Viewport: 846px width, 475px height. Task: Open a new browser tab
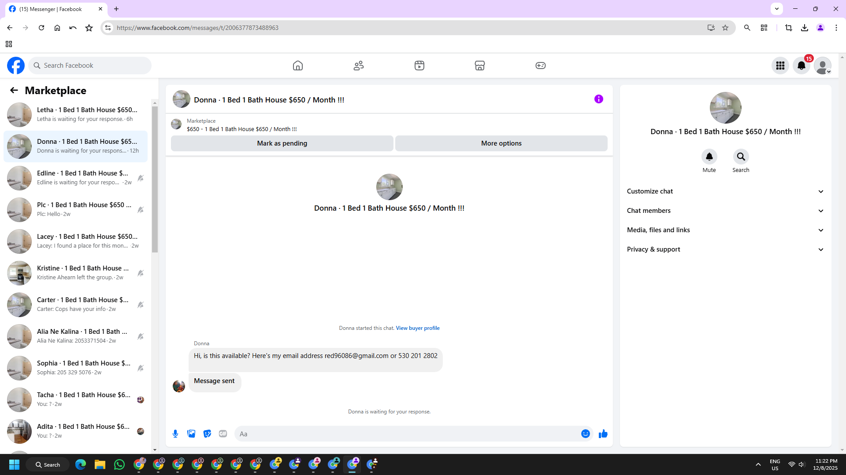point(116,9)
